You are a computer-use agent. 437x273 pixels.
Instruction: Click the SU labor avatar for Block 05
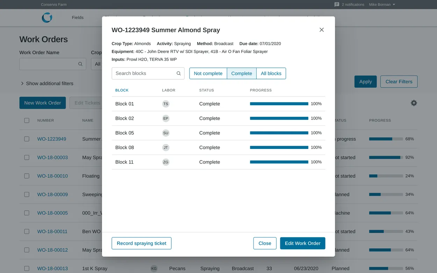coord(166,133)
